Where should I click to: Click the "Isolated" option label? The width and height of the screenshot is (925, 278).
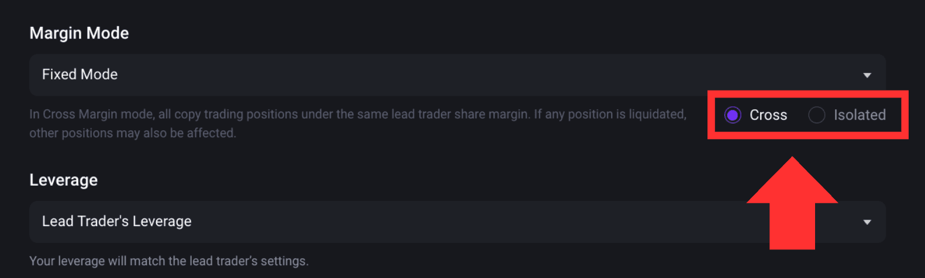click(x=860, y=115)
